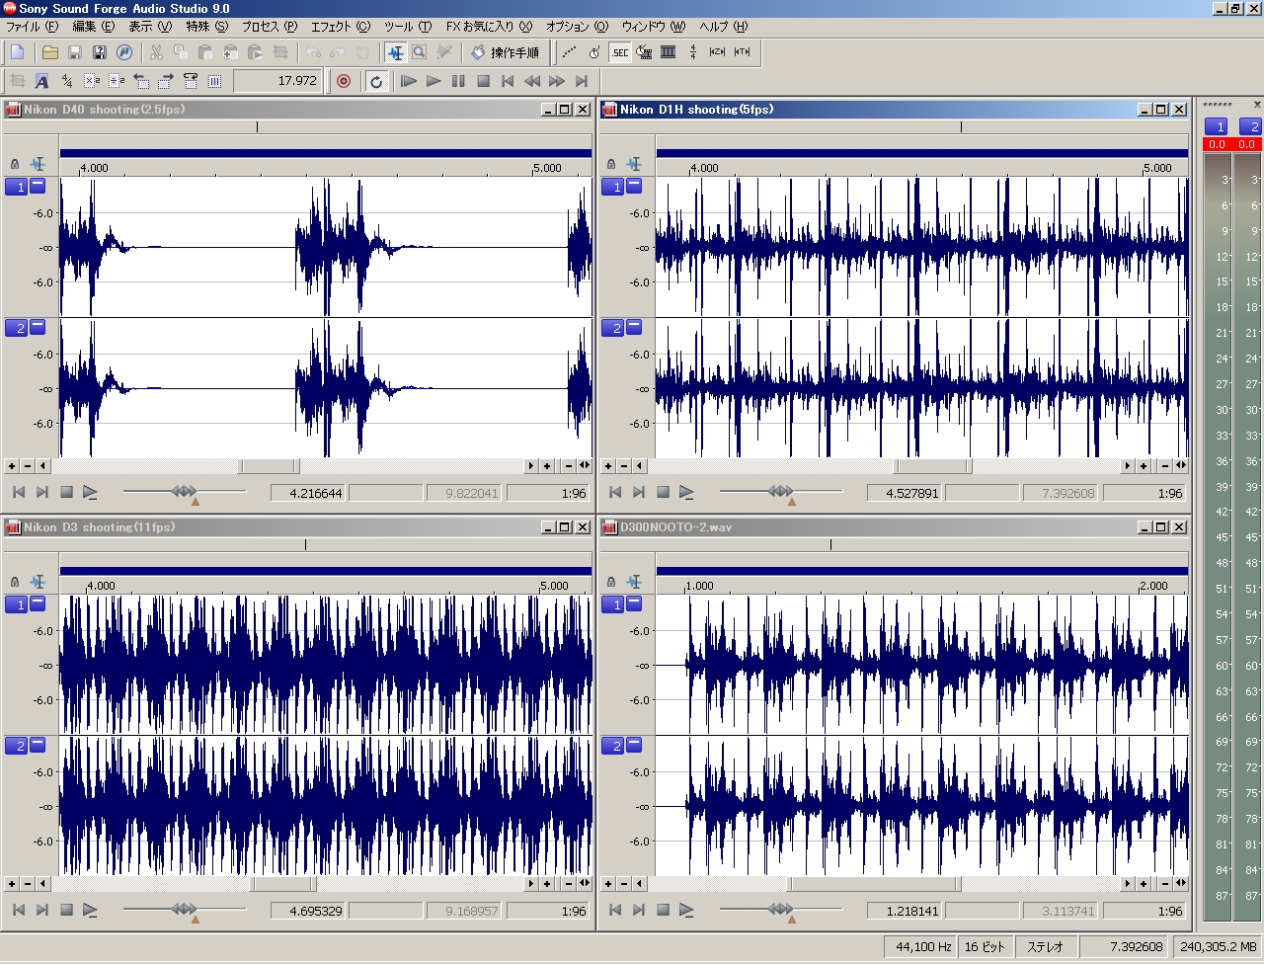The width and height of the screenshot is (1264, 964).
Task: Click the Undo arrow icon
Action: pyautogui.click(x=313, y=52)
